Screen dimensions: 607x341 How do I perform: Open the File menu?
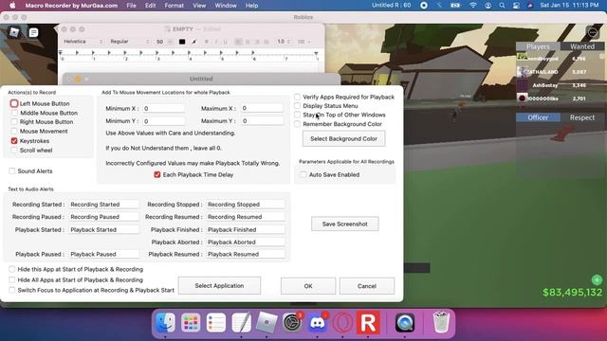(x=131, y=6)
